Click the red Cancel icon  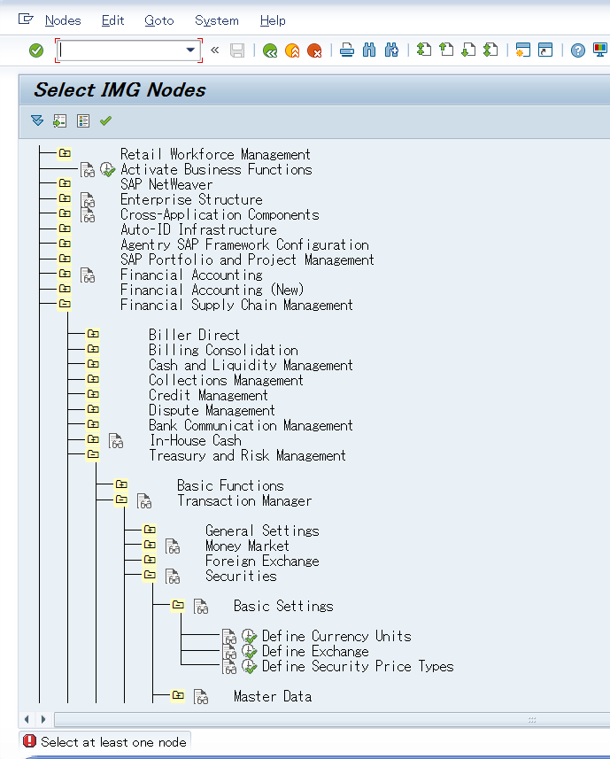click(x=314, y=50)
